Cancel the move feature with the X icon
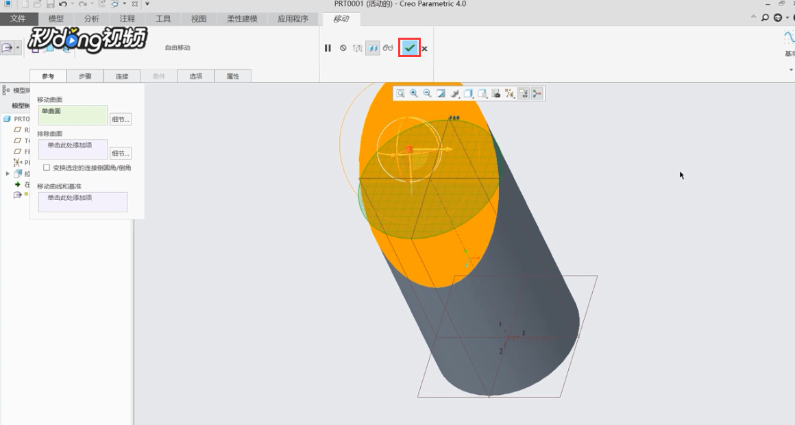The width and height of the screenshot is (795, 425). click(x=424, y=49)
